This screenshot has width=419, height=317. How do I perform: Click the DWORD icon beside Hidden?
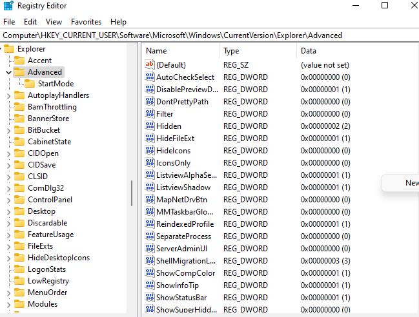tap(150, 126)
